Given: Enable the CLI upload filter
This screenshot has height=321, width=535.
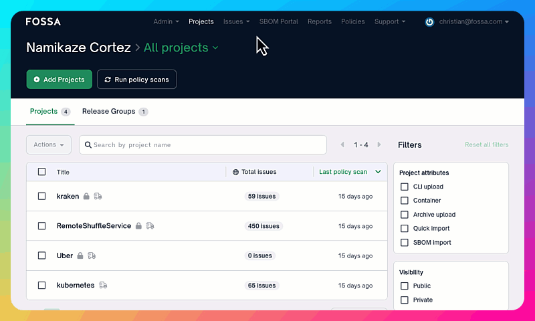Looking at the screenshot, I should click(404, 187).
